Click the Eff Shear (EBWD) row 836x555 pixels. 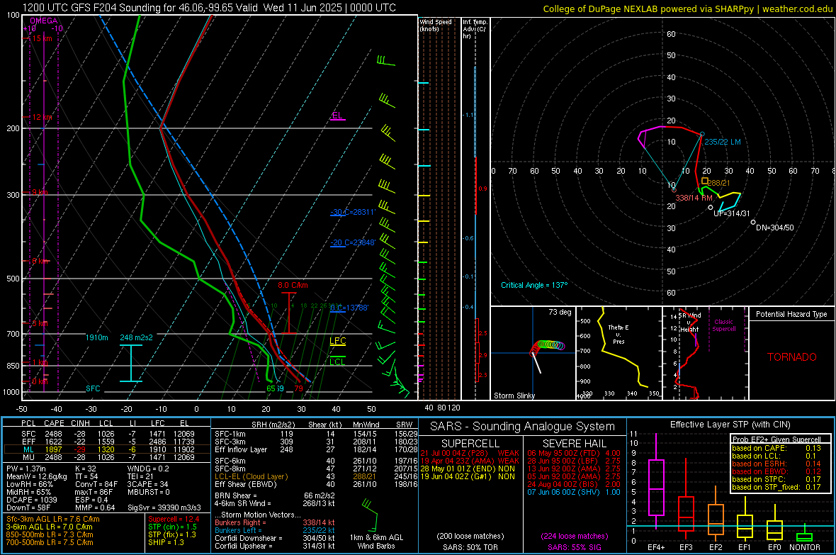316,484
